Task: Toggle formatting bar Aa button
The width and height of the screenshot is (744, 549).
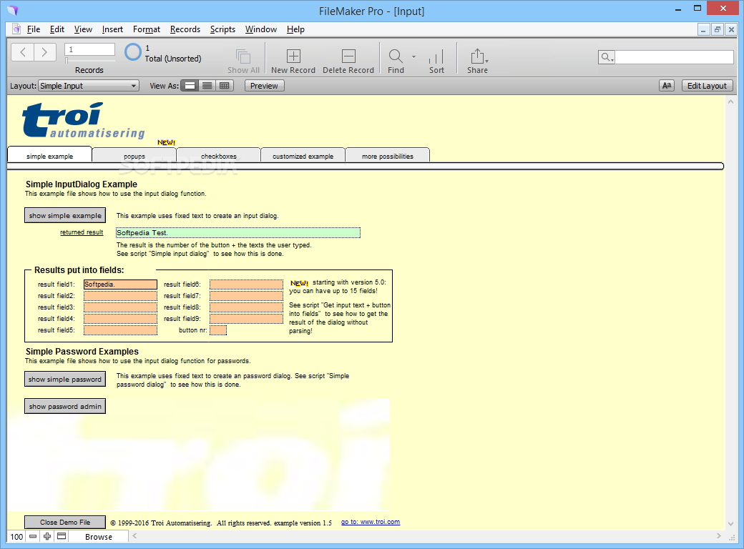Action: point(667,86)
